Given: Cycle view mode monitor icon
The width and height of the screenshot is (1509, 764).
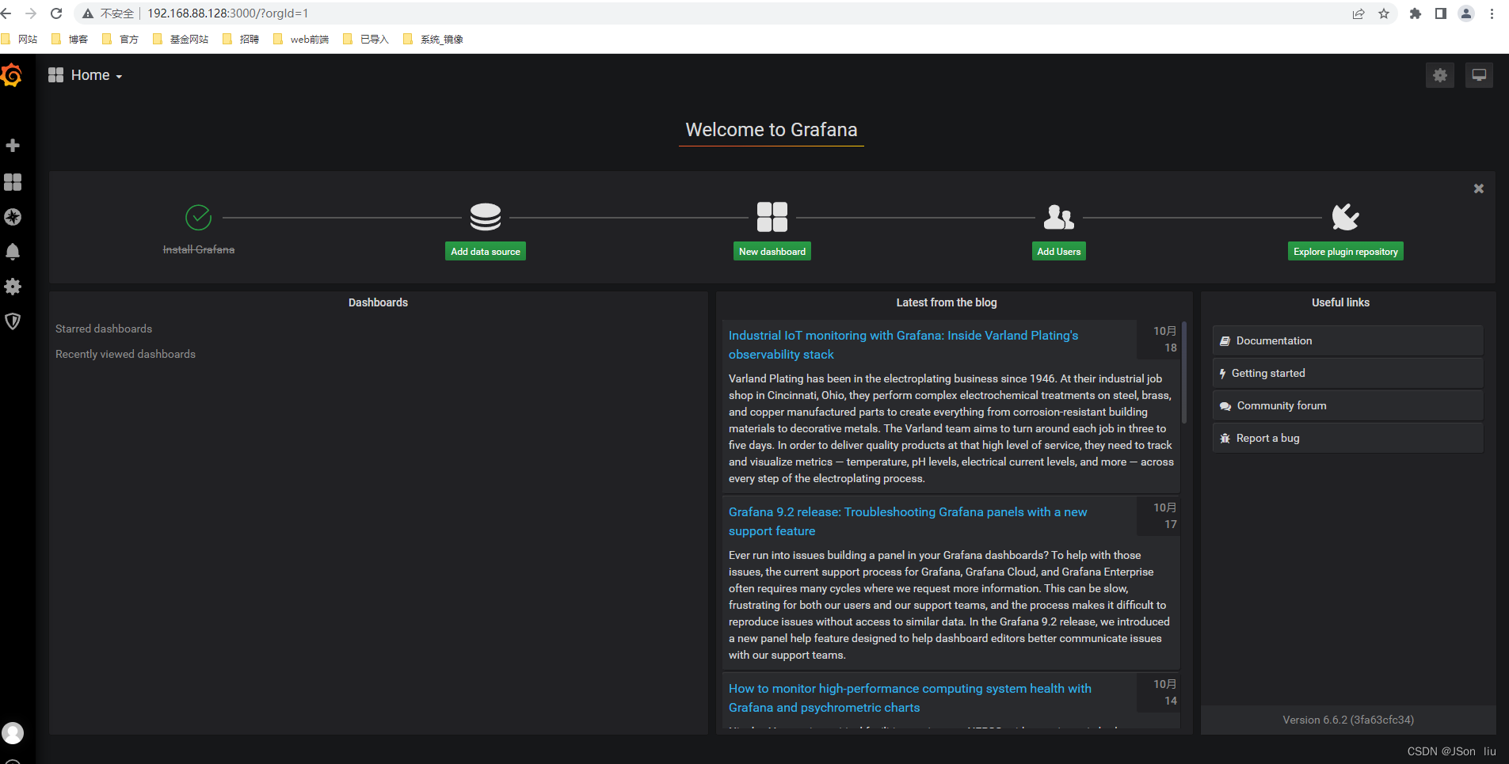Looking at the screenshot, I should click(x=1479, y=75).
